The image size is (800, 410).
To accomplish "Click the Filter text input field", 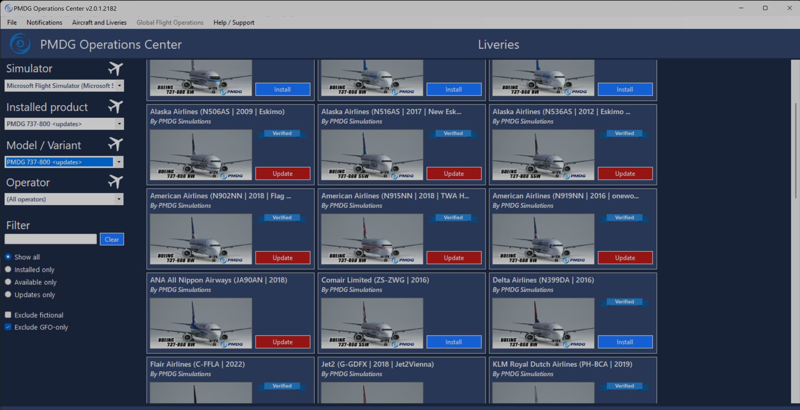I will [50, 239].
